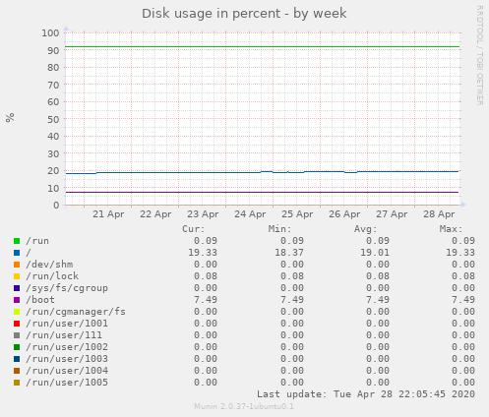Click the /run maximum value 0.09

click(463, 241)
